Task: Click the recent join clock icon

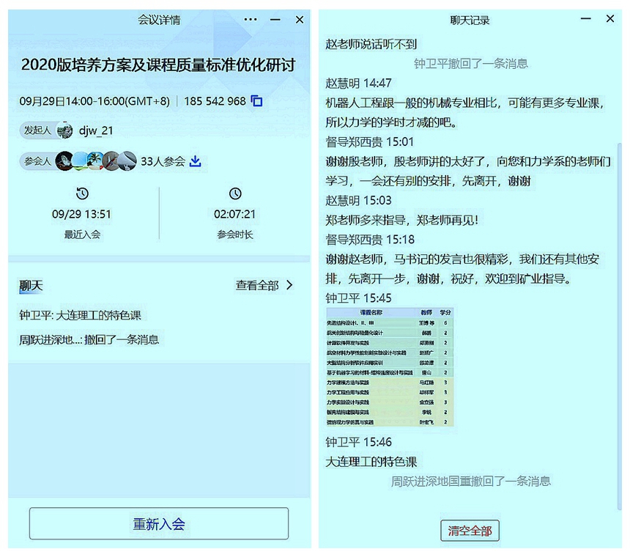Action: pyautogui.click(x=82, y=193)
